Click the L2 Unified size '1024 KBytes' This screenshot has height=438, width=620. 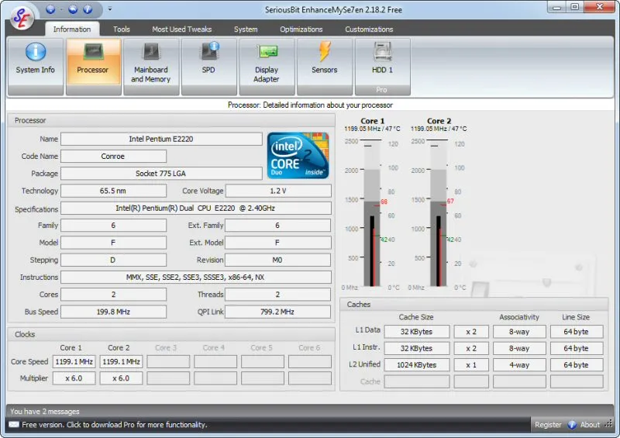(x=417, y=365)
